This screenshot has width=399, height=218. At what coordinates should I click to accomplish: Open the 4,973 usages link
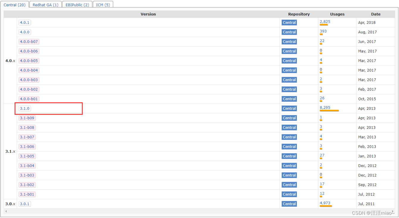click(325, 203)
